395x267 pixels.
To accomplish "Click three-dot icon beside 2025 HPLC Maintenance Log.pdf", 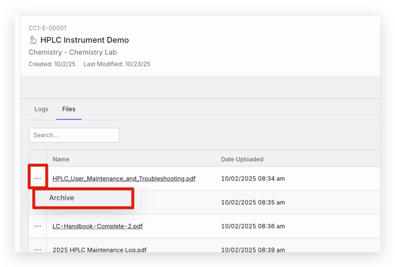I will (38, 249).
